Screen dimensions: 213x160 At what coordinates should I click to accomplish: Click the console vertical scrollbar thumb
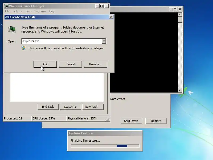click(180, 20)
